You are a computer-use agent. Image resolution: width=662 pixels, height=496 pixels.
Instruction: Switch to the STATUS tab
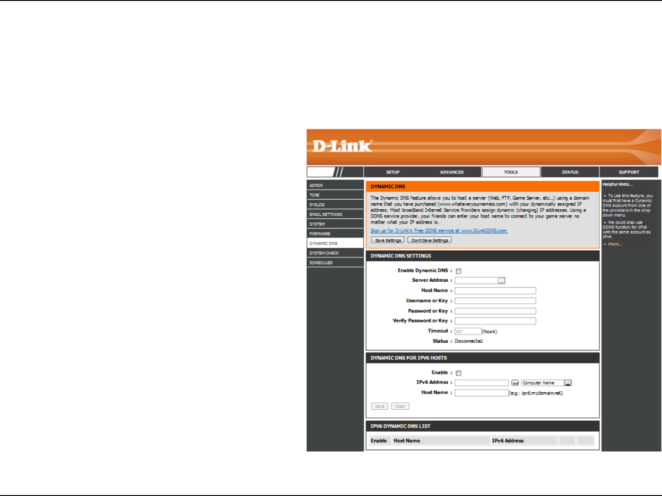[x=570, y=172]
